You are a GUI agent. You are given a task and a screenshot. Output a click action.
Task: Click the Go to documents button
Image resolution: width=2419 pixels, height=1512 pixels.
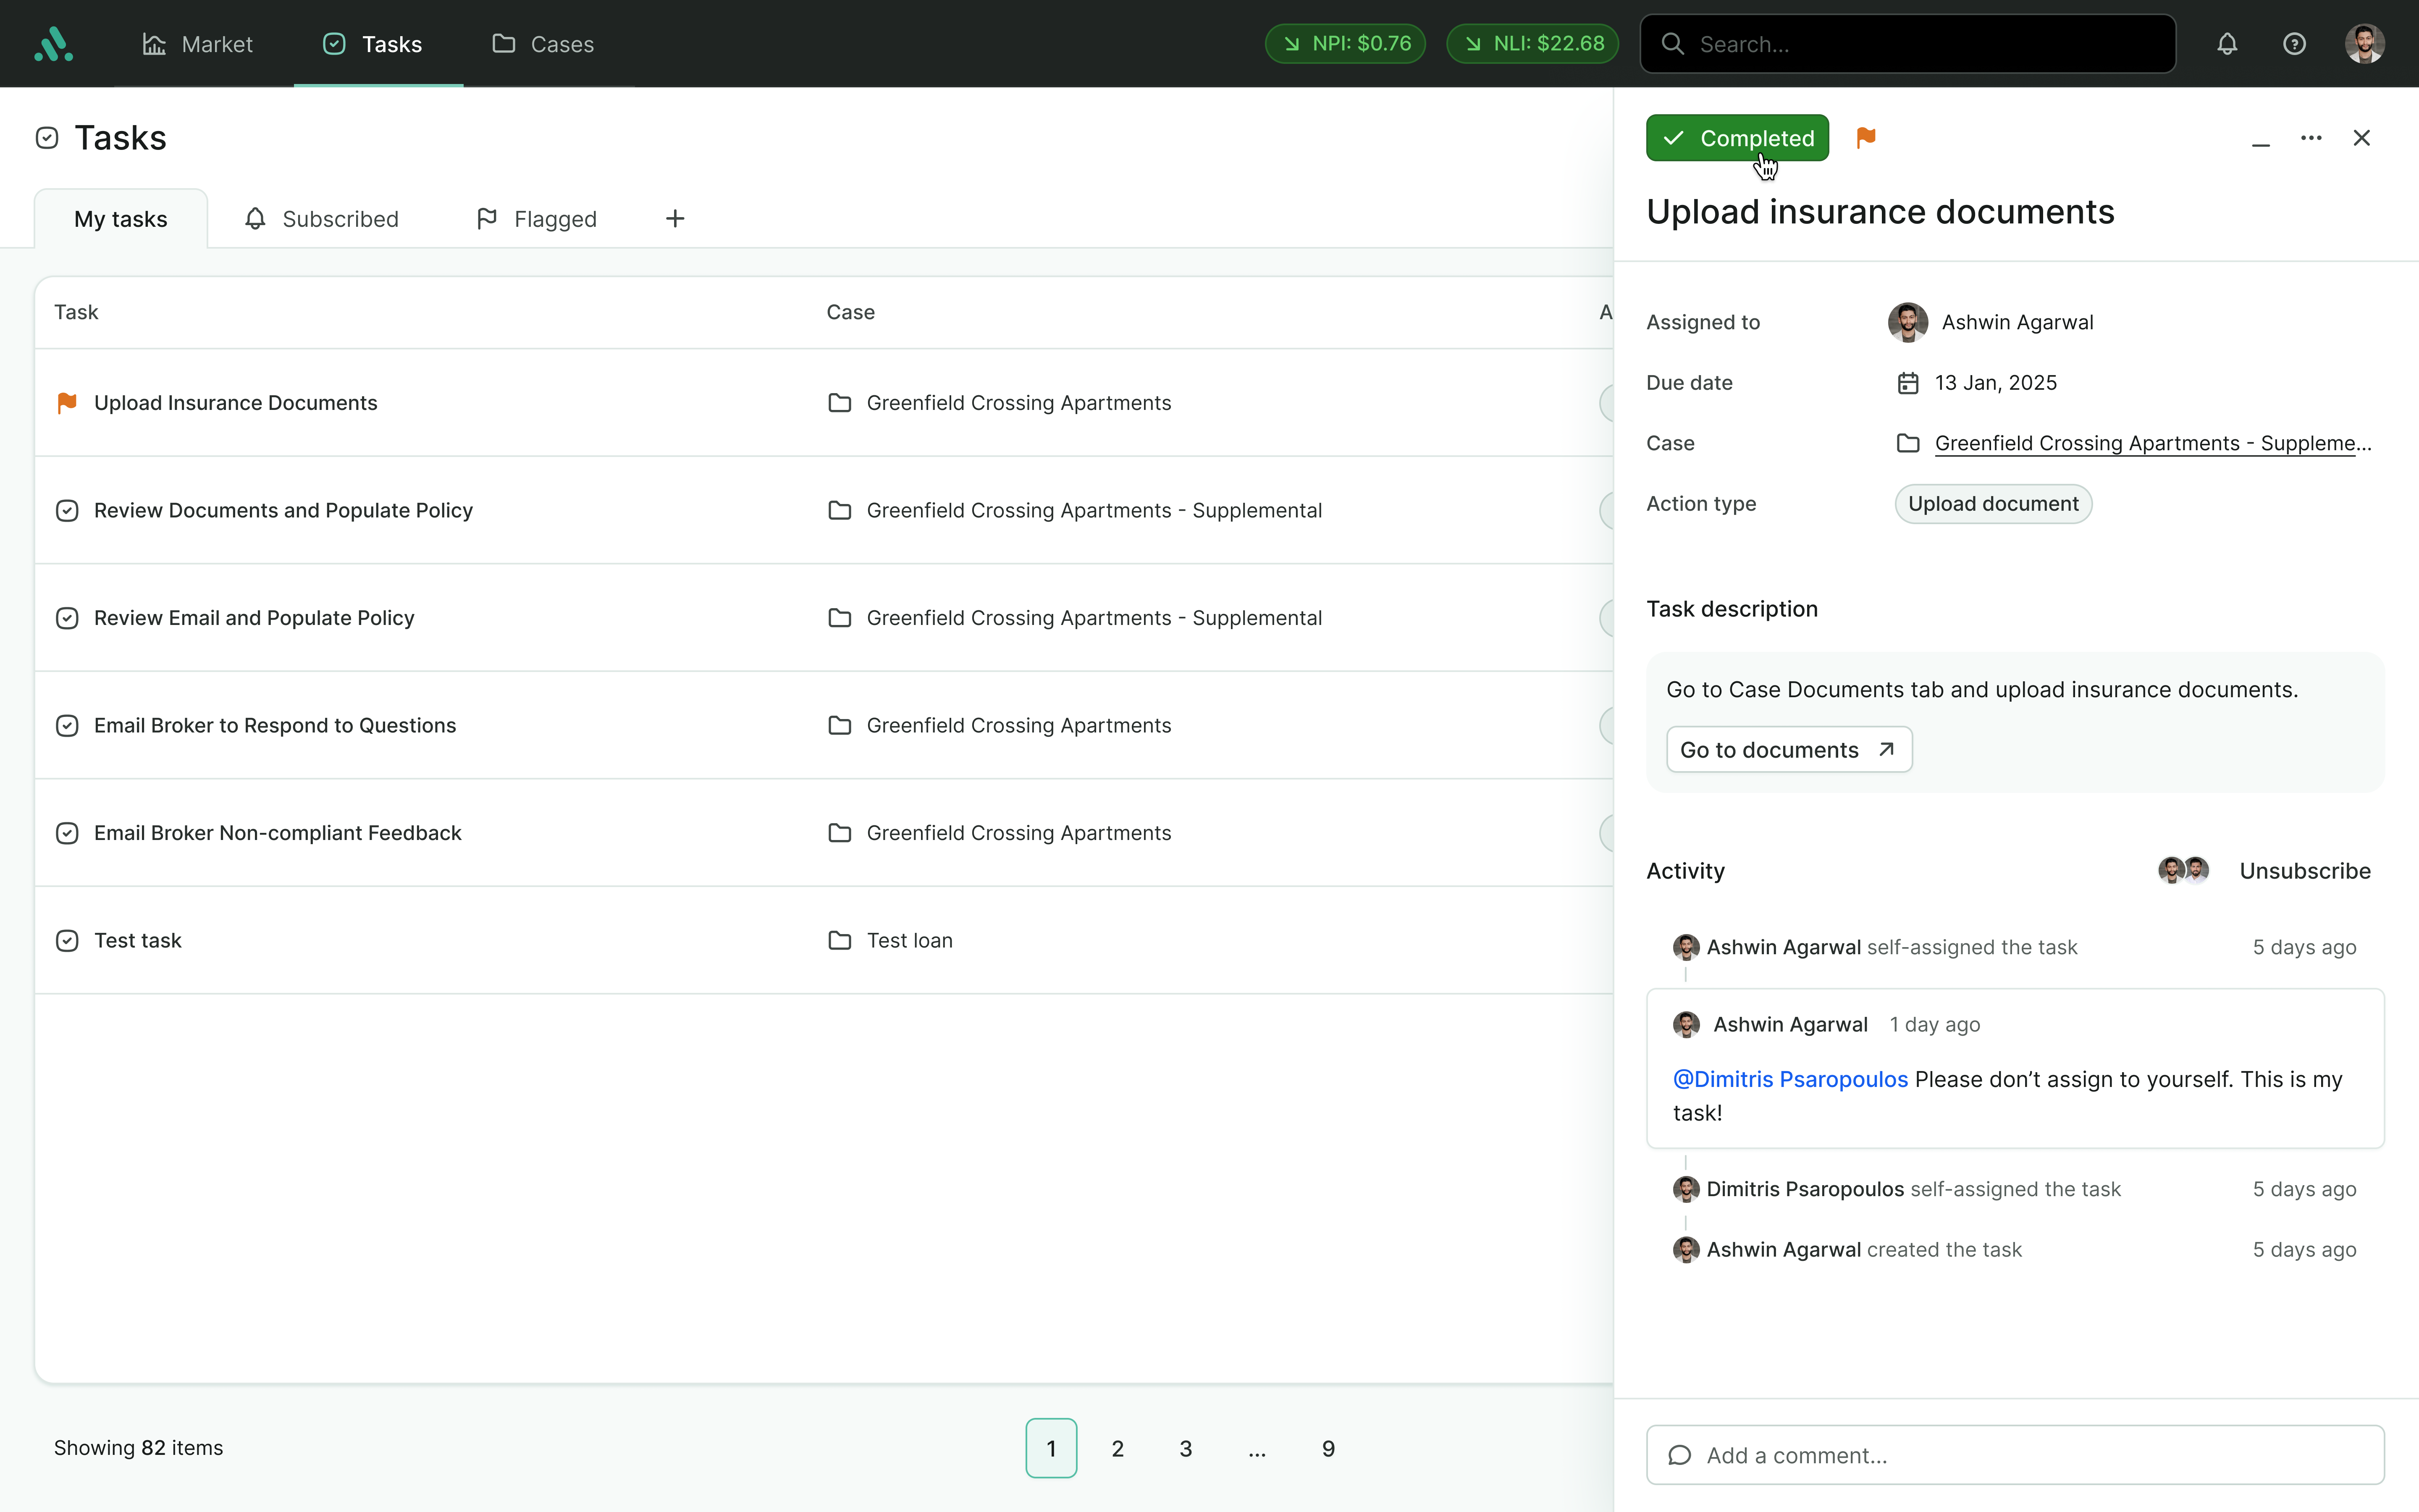coord(1788,750)
